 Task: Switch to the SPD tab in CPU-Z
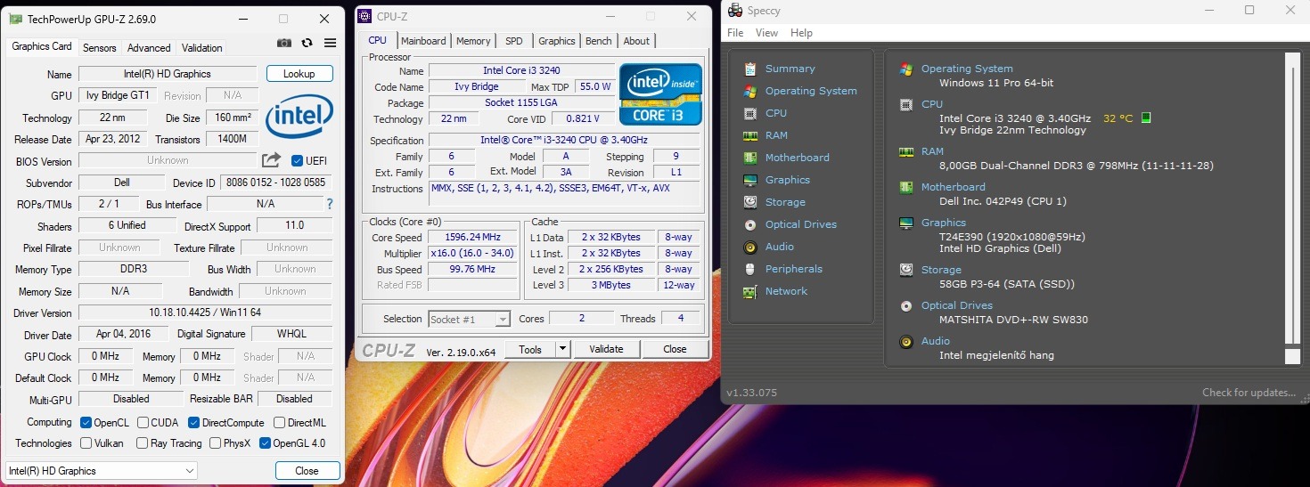pos(514,41)
